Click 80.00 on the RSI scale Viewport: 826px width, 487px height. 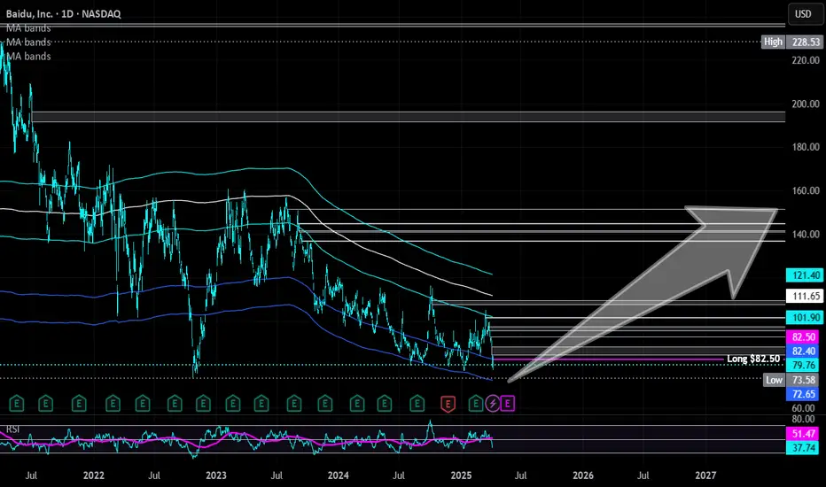803,420
